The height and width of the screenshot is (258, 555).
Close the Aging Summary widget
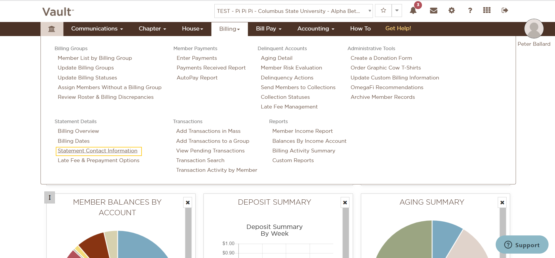502,203
